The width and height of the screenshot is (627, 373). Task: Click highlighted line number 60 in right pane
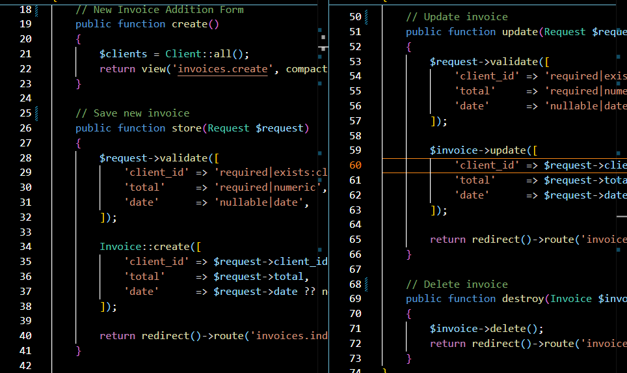click(355, 165)
